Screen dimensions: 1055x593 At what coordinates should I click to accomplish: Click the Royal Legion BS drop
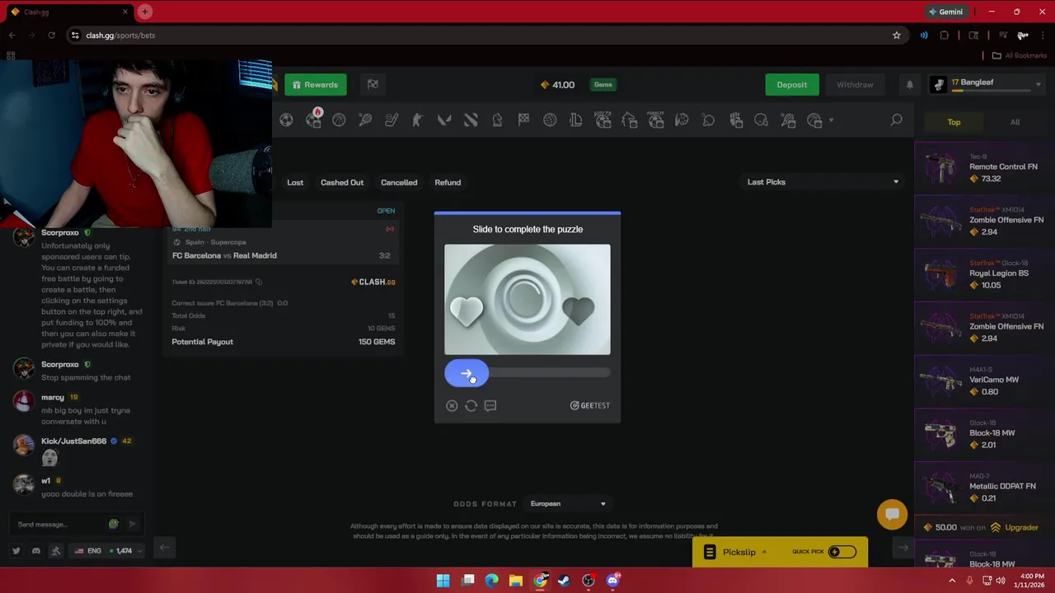click(x=984, y=273)
